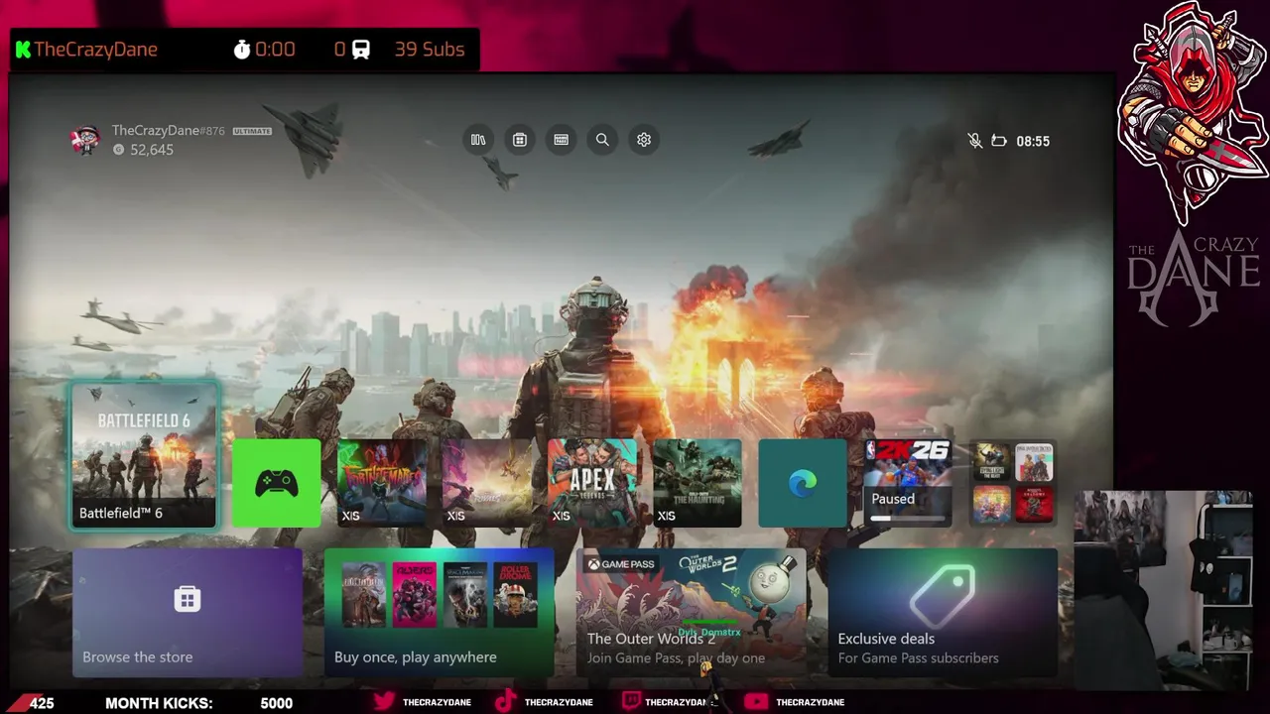Click THECRAZYDANE handle next to TikTok logo
1270x714 pixels.
[x=559, y=702]
